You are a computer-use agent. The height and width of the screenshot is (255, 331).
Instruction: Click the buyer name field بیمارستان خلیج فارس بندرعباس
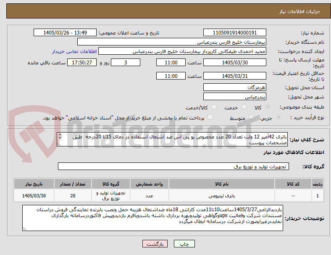point(172,42)
